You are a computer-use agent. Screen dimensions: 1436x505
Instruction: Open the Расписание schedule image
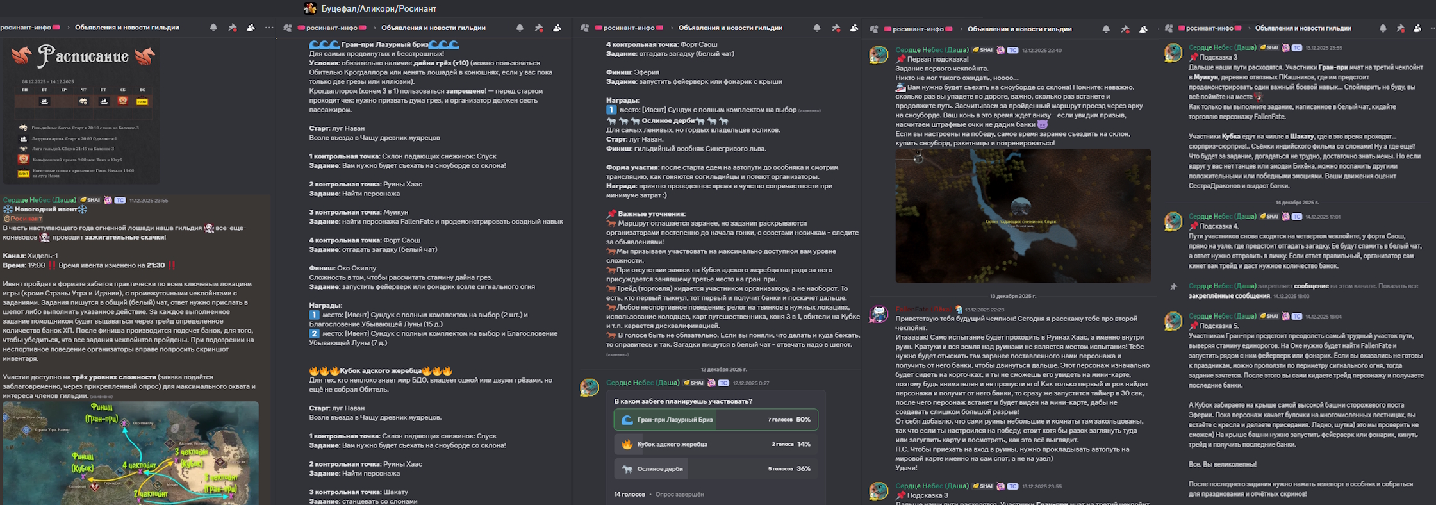click(x=82, y=112)
